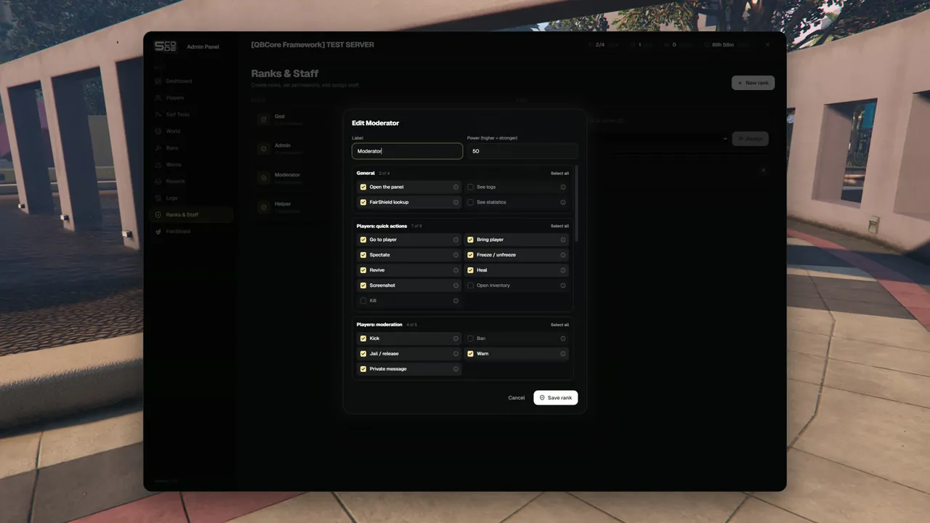This screenshot has width=930, height=523.
Task: Click the Label field containing Moderator
Action: pos(408,151)
